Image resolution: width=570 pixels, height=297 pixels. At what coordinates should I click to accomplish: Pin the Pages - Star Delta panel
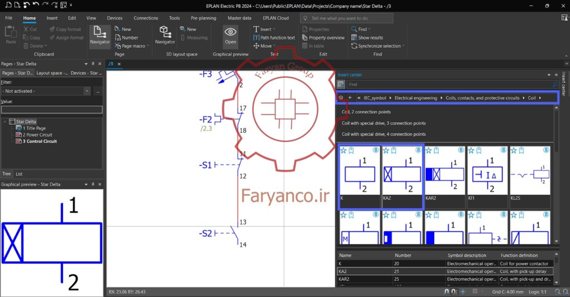click(x=93, y=63)
